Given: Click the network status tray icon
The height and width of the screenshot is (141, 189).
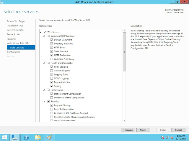Looking at the screenshot, I should point(167,137).
